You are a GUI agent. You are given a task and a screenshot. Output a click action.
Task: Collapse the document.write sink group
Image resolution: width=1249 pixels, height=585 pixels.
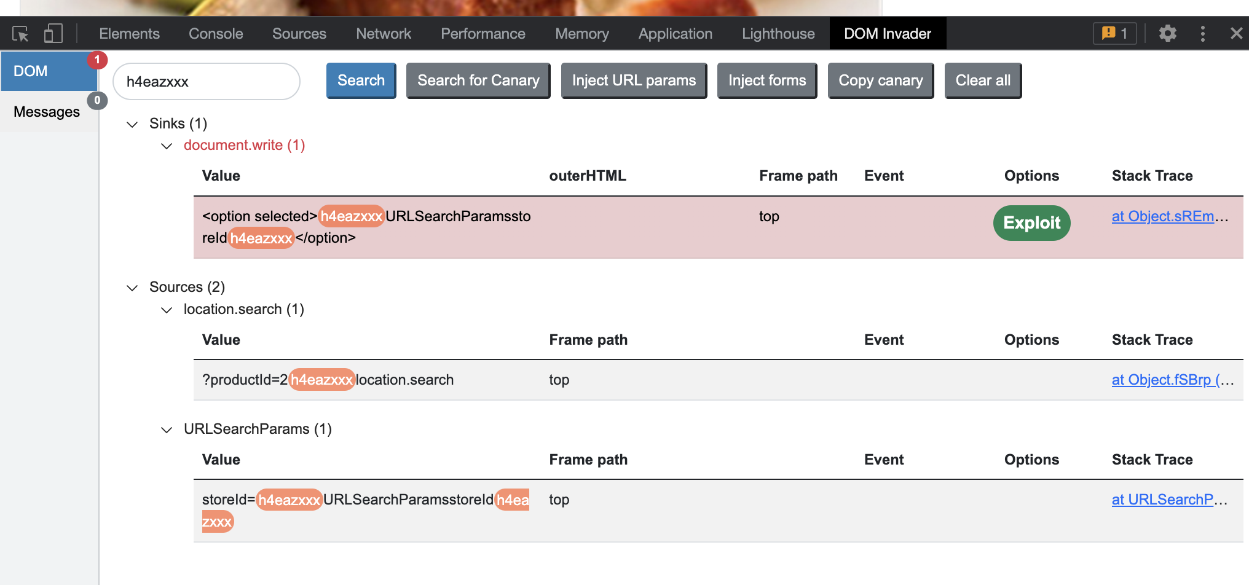167,146
